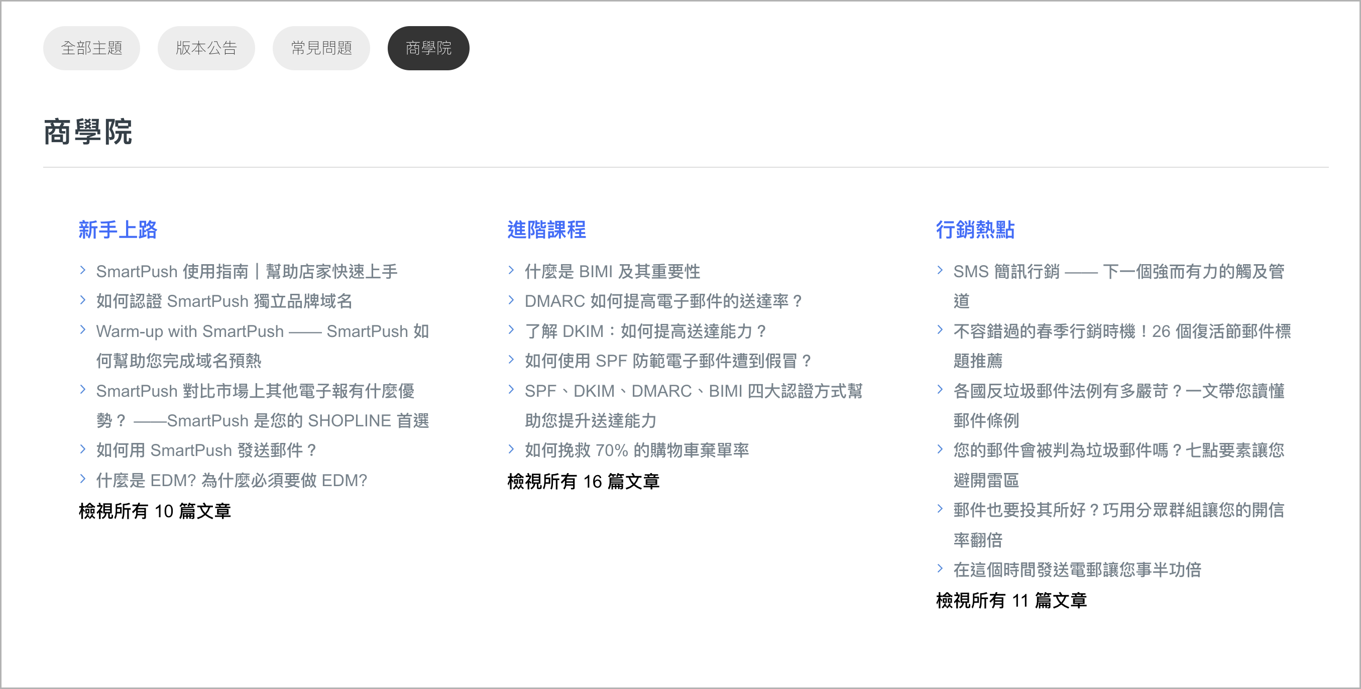
Task: Select the active 商學院 tab
Action: pyautogui.click(x=428, y=48)
